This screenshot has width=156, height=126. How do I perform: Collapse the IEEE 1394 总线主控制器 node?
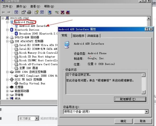7,72
